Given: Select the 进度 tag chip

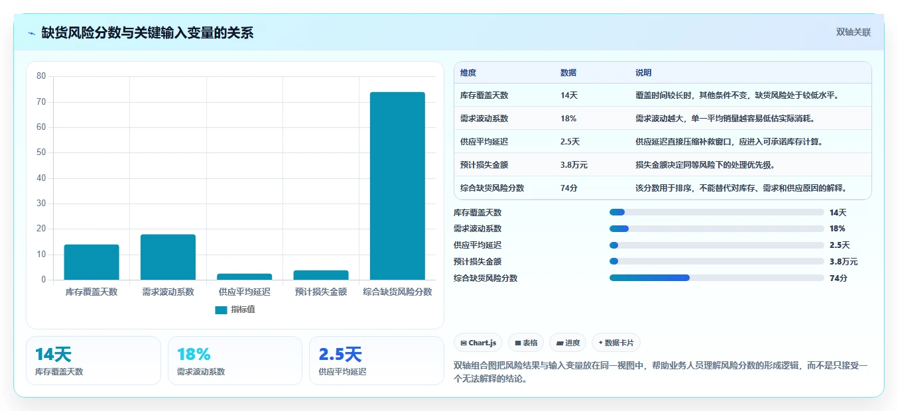Looking at the screenshot, I should (568, 343).
